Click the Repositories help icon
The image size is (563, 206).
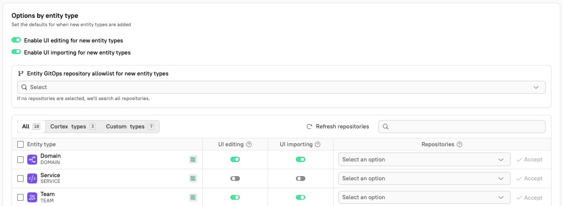point(460,145)
